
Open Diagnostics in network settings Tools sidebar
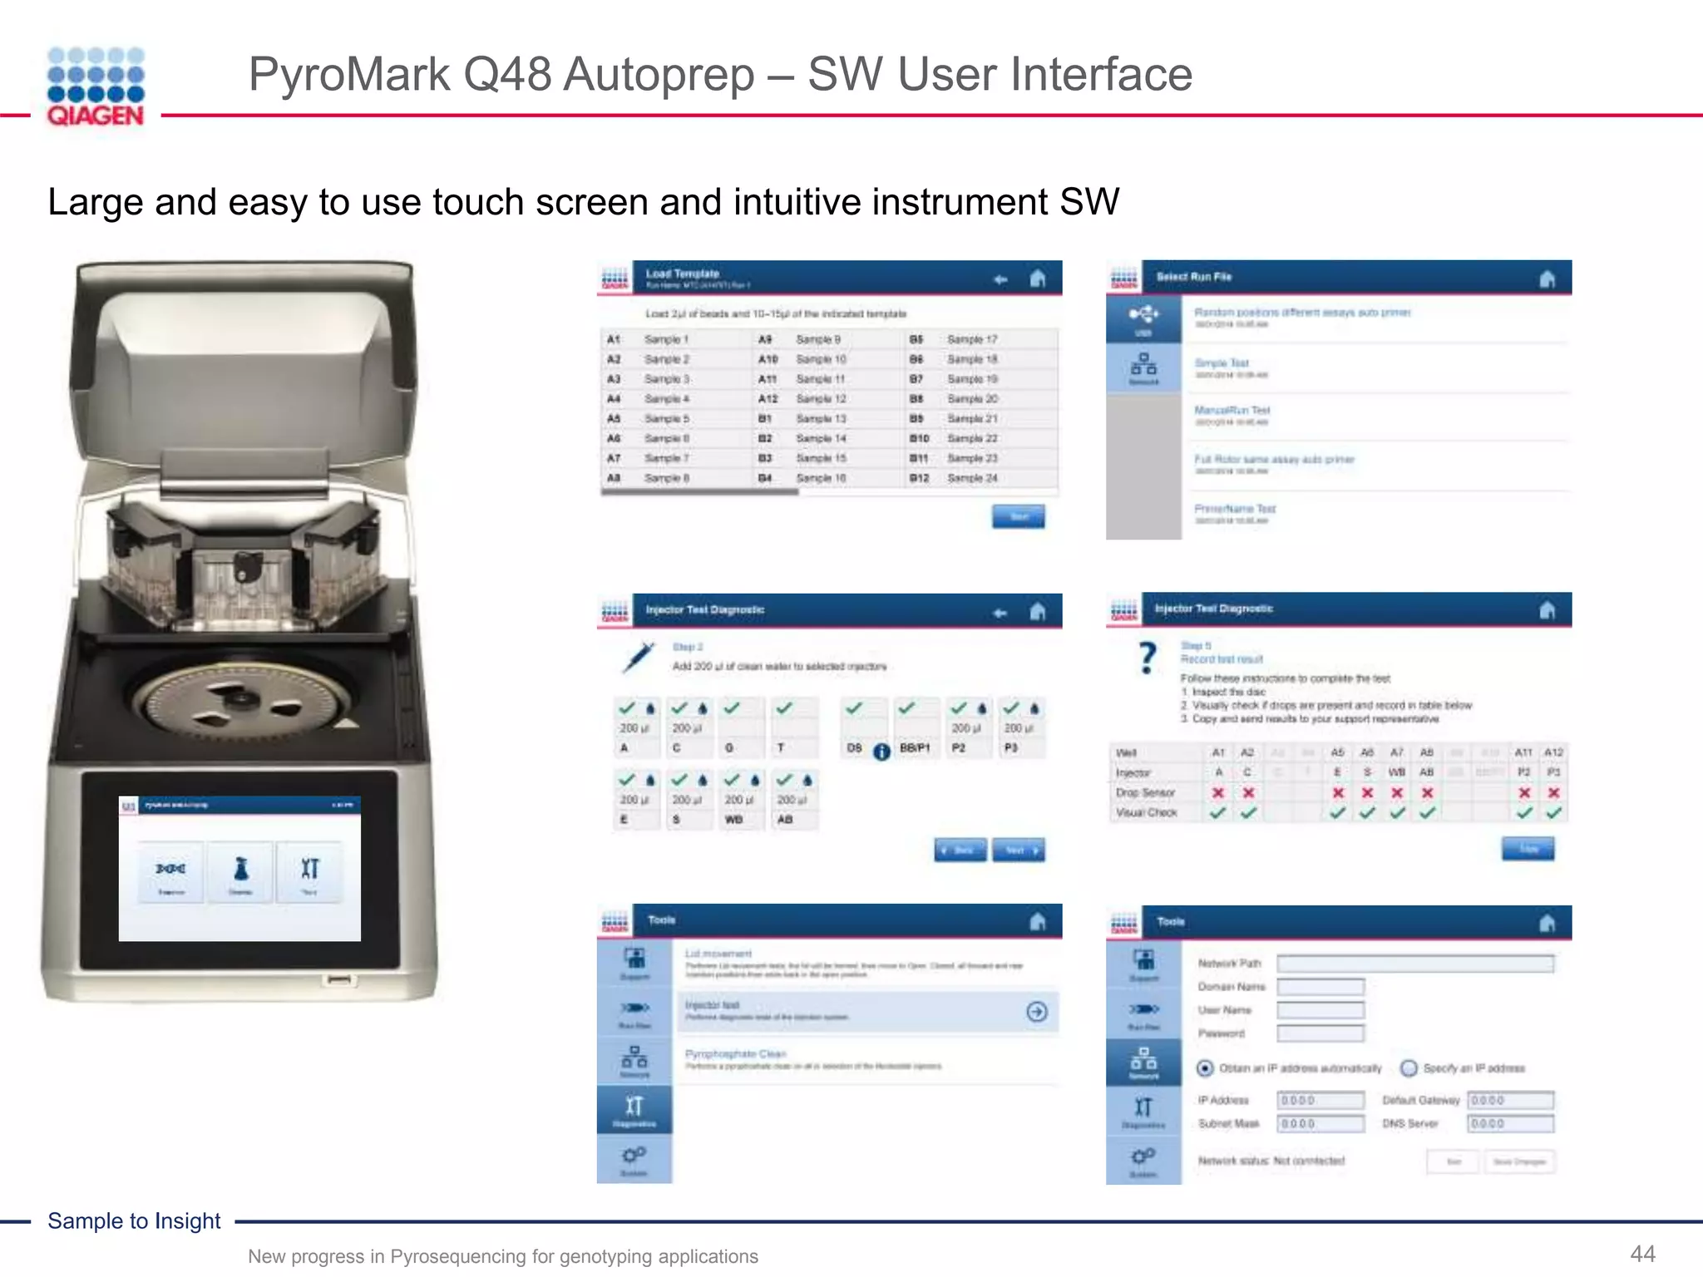coord(1143,1112)
